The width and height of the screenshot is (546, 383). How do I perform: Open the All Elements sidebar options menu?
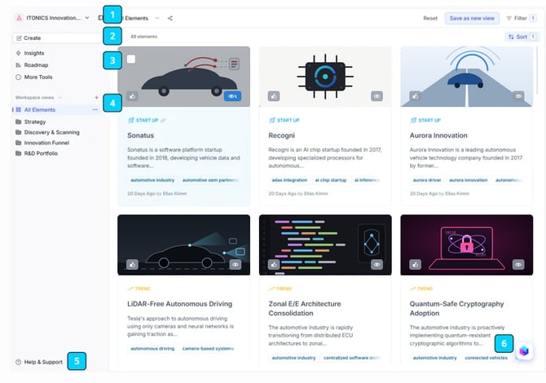pos(95,110)
